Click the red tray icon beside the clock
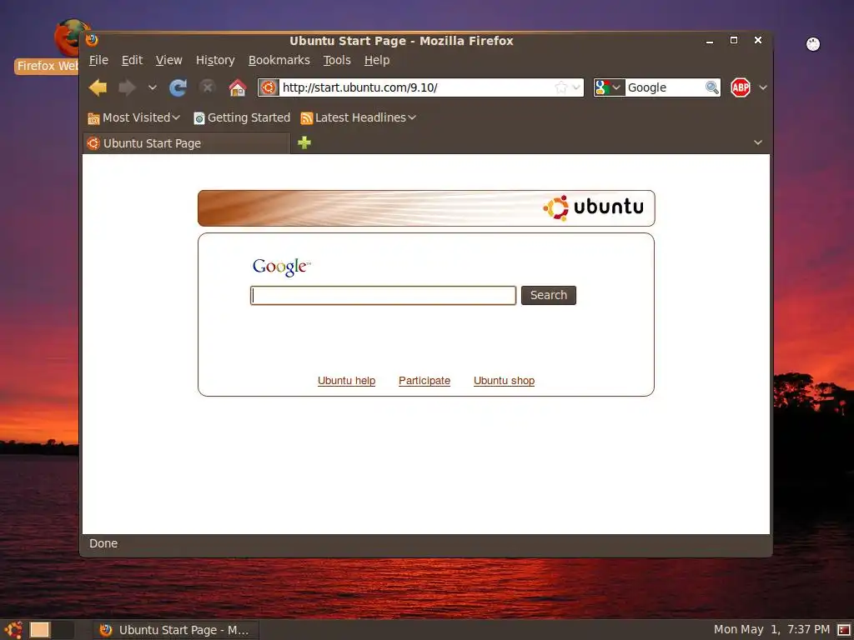The height and width of the screenshot is (640, 854). pos(844,630)
